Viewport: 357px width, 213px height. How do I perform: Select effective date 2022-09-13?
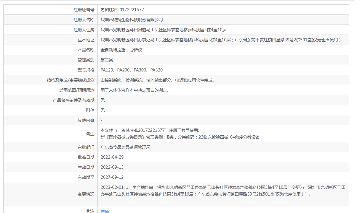tap(112, 167)
